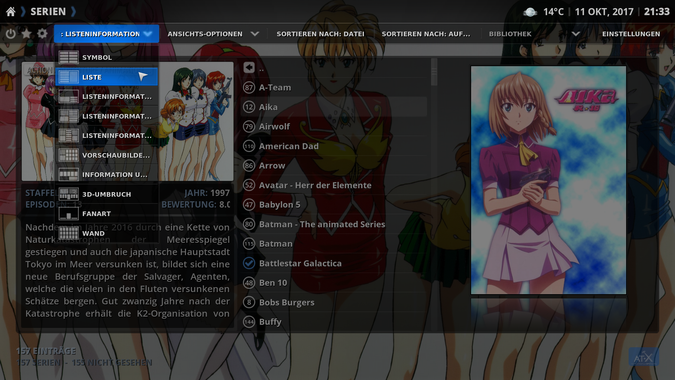Click the watched checkmark for Battlestar Galactica
Screen dimensions: 675x380
point(249,263)
